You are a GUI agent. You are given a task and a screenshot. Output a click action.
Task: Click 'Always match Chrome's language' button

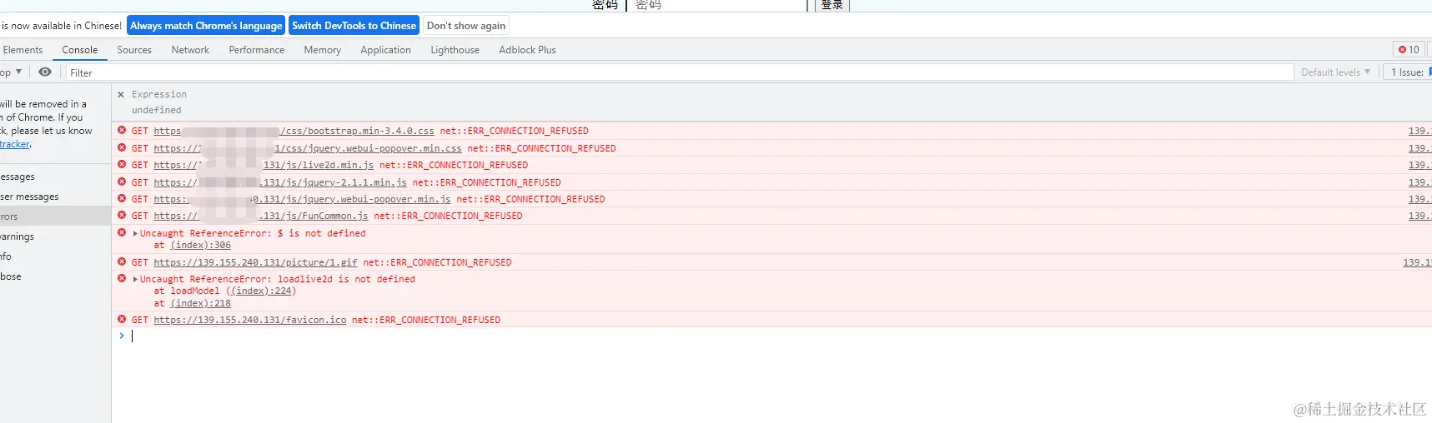[206, 26]
